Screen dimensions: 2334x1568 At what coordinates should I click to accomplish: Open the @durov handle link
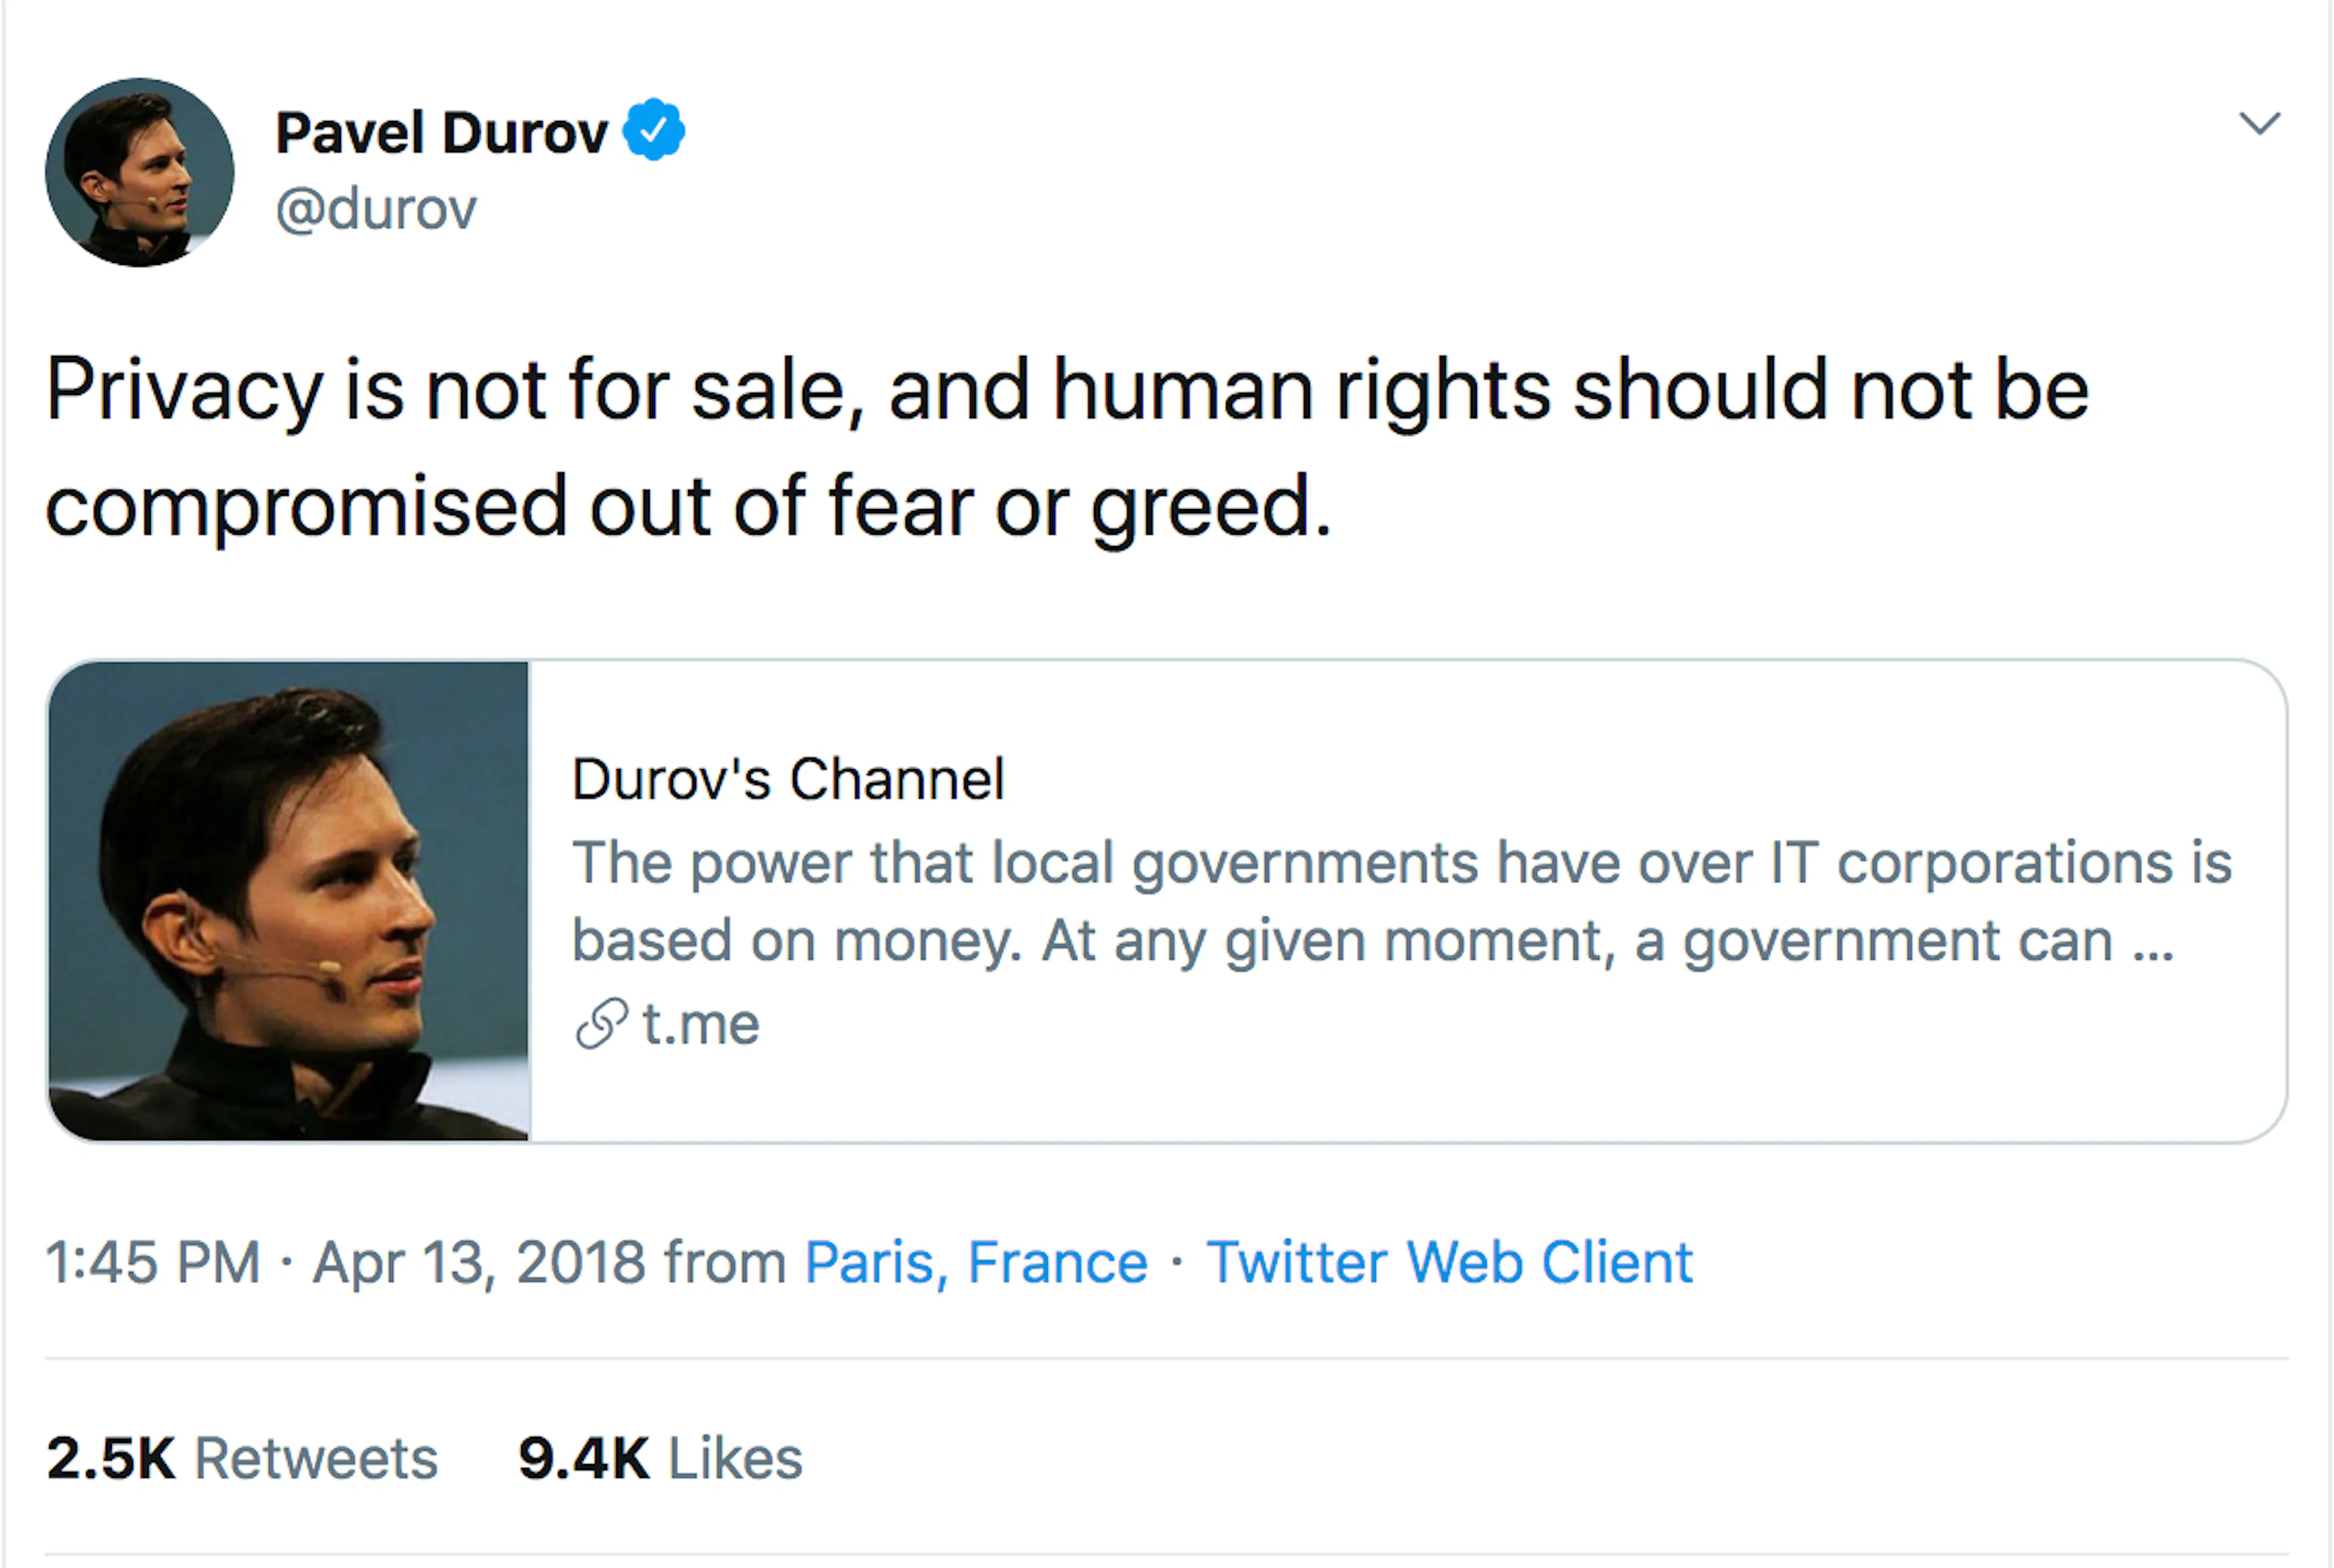[376, 210]
